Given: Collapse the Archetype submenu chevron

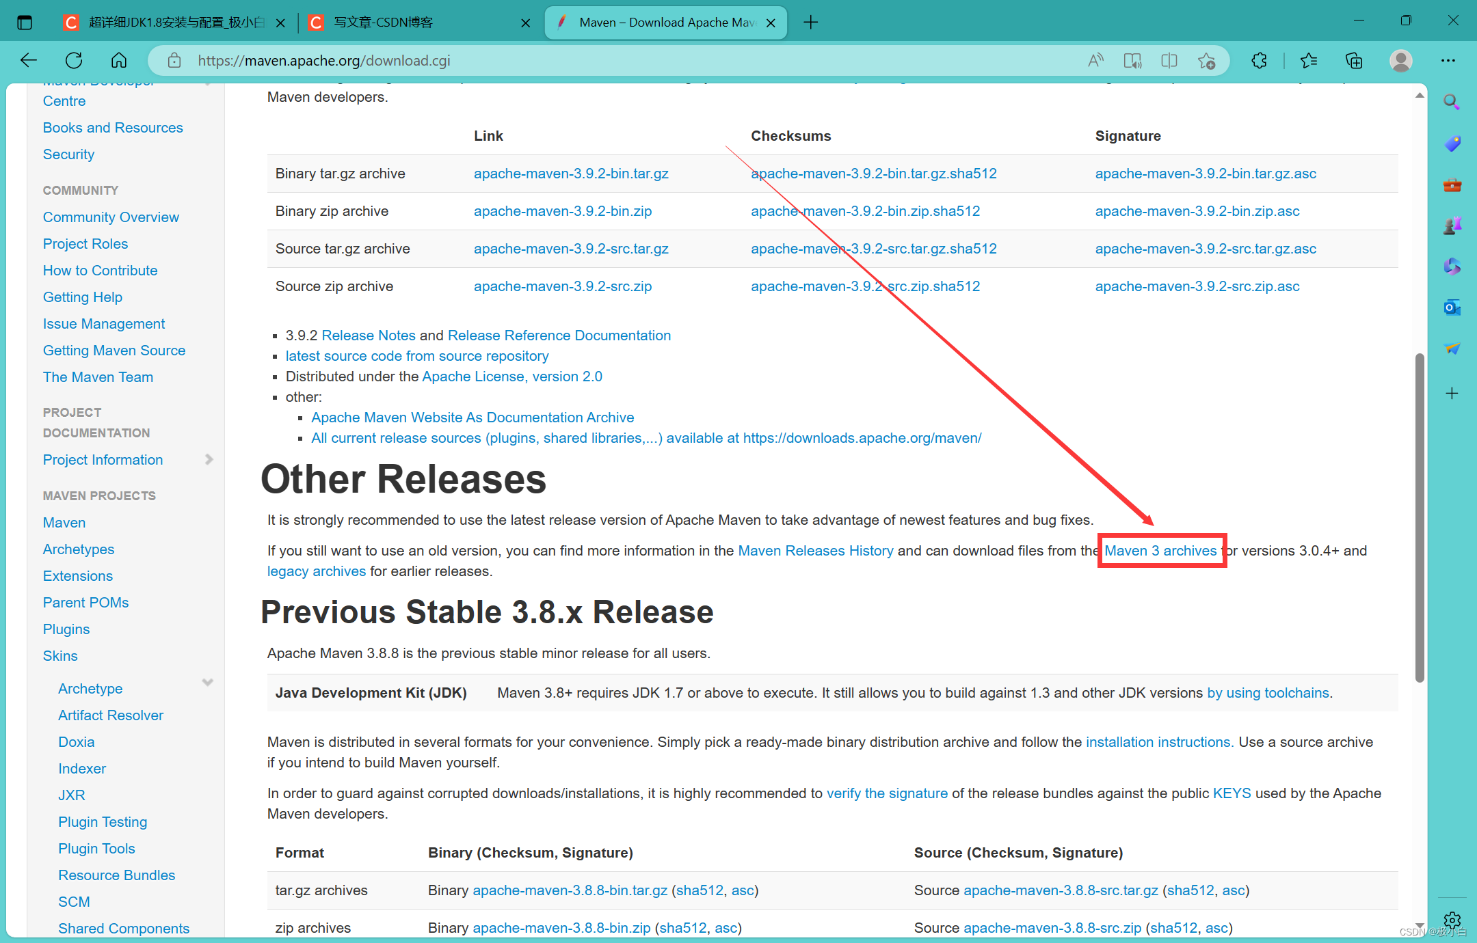Looking at the screenshot, I should (208, 683).
